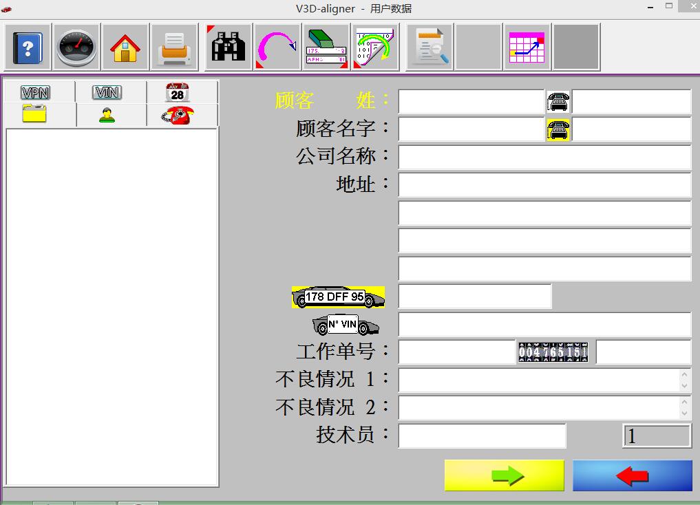Select the calendar date tab
The image size is (700, 505).
click(178, 92)
